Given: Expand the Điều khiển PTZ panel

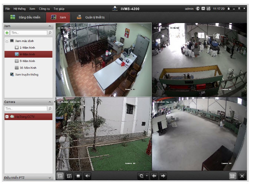Looking at the screenshot, I should click(50, 178).
